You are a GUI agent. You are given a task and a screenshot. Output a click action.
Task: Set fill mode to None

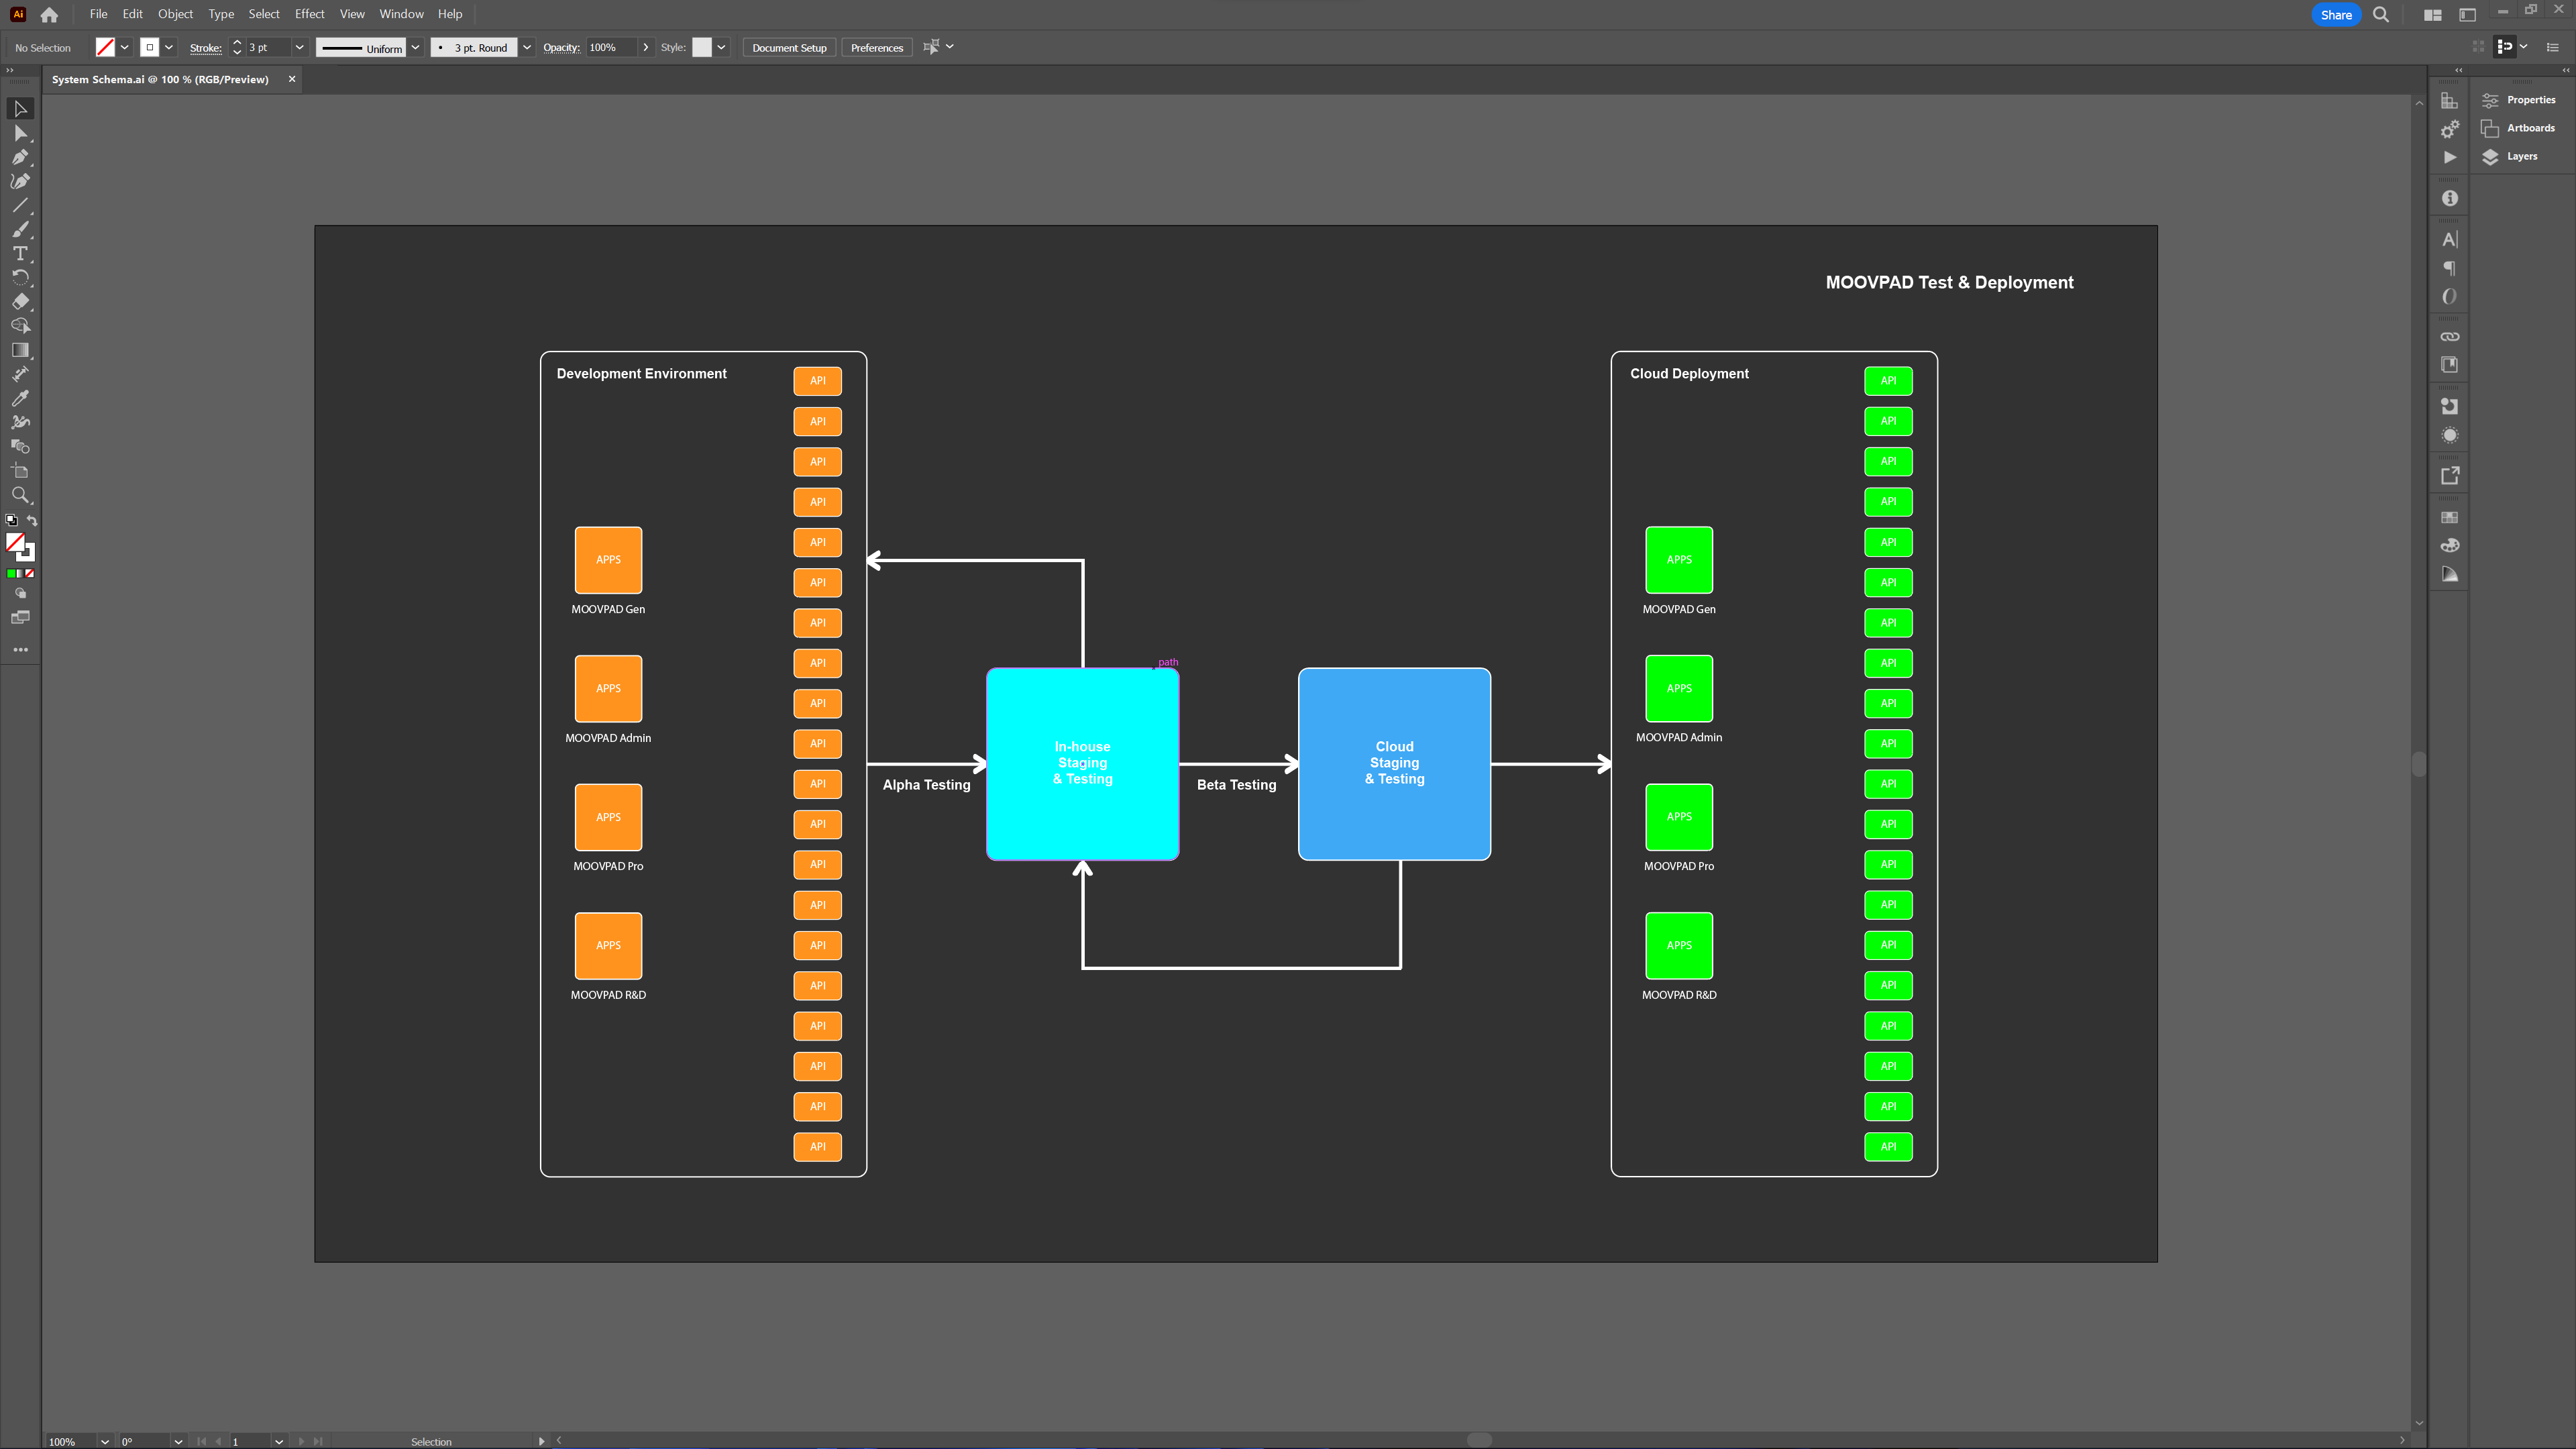coord(30,574)
